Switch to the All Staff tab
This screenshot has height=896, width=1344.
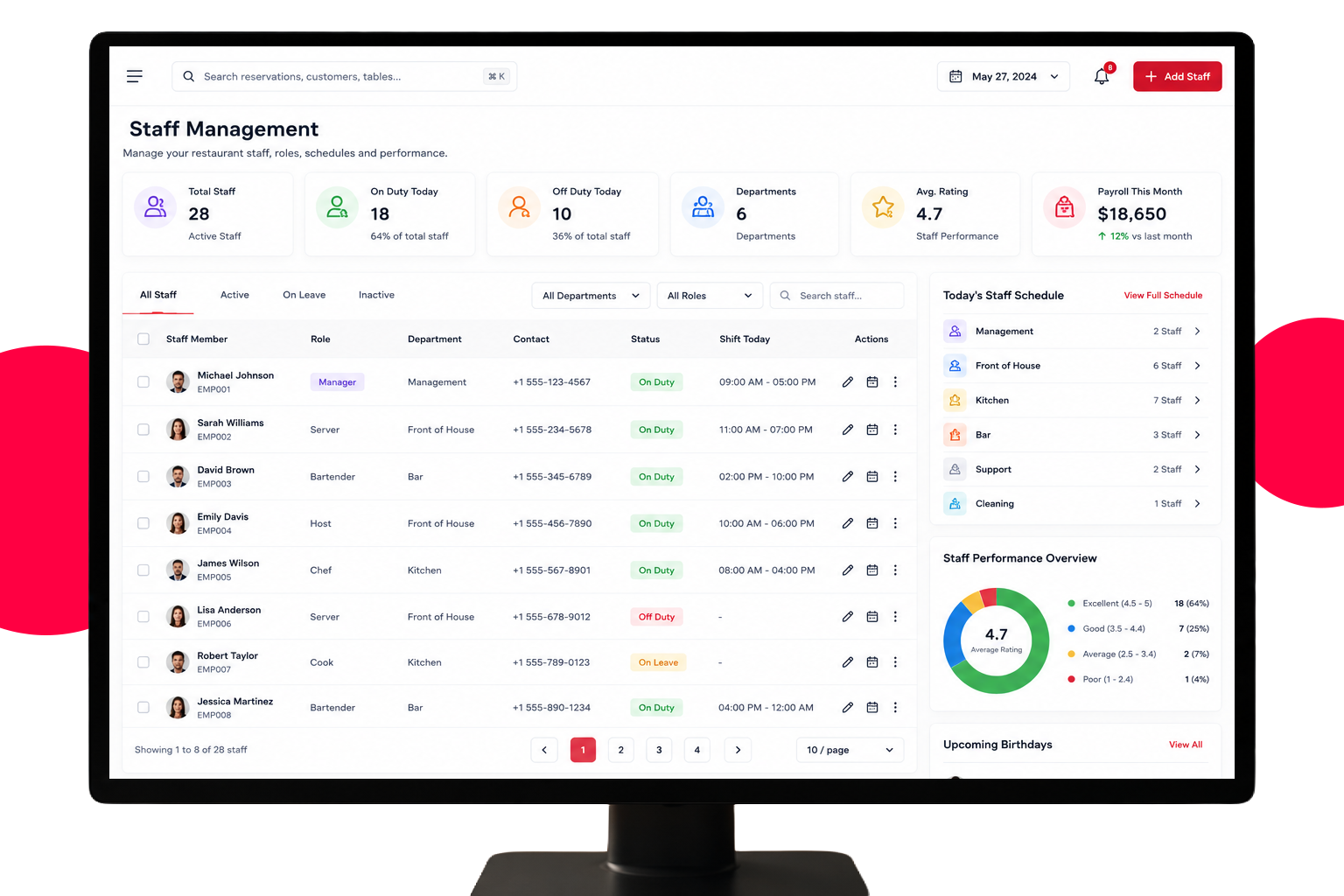click(158, 295)
